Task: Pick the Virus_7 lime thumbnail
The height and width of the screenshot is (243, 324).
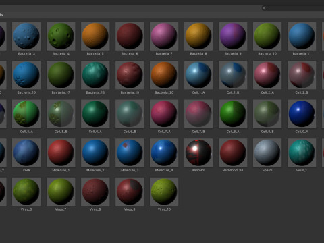Action: tap(61, 192)
